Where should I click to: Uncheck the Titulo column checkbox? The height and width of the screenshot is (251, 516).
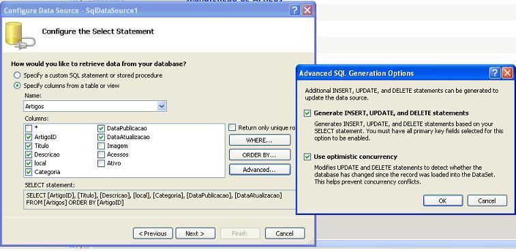[x=29, y=145]
